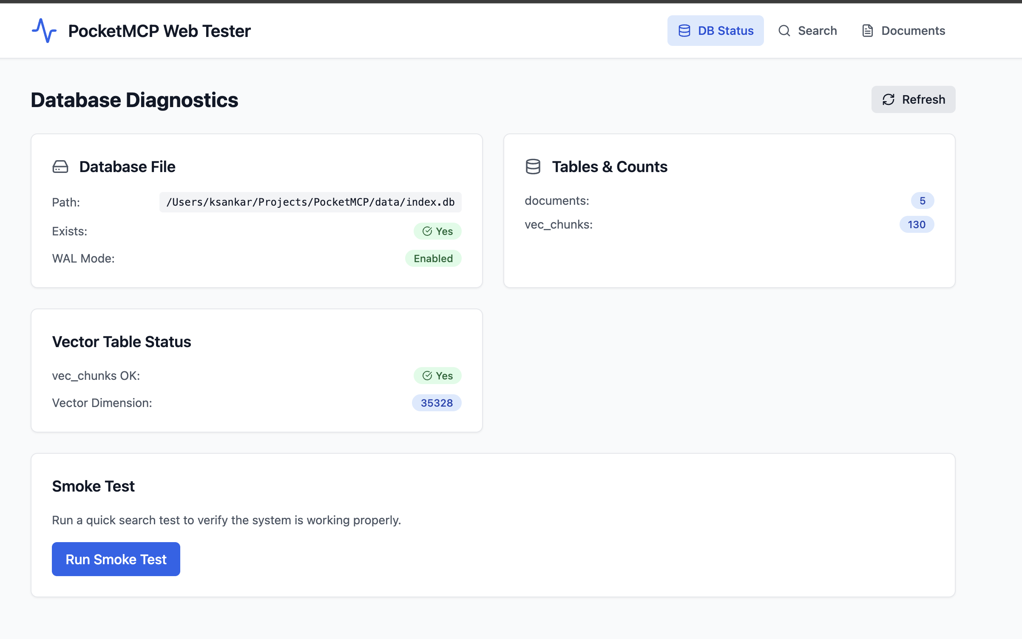
Task: Click the drive icon in Database File card
Action: point(60,167)
